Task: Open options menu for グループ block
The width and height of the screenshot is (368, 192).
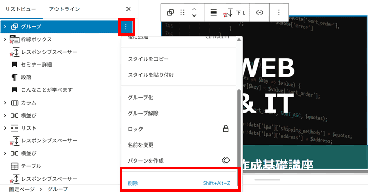Action: (x=126, y=27)
